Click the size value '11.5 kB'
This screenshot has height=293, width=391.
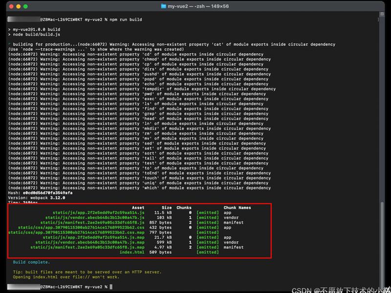[163, 213]
